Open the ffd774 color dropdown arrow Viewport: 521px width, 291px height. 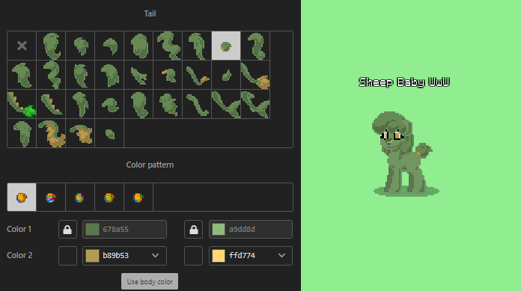coord(281,255)
